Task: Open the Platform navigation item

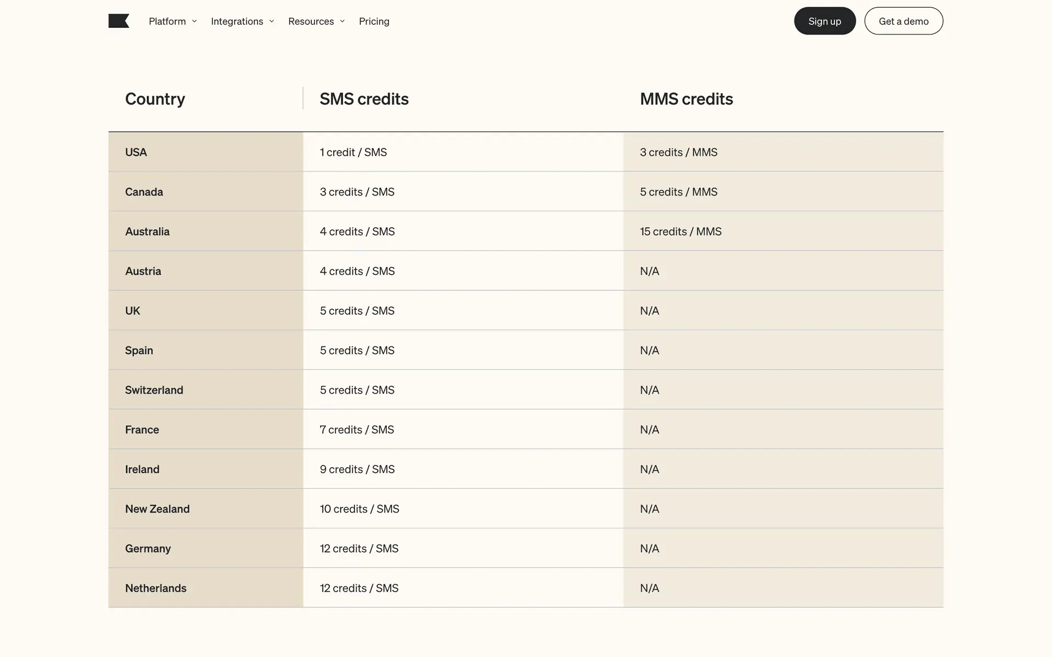Action: pos(167,21)
